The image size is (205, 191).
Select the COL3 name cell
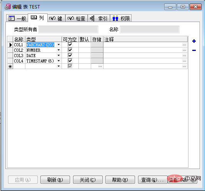click(19, 56)
